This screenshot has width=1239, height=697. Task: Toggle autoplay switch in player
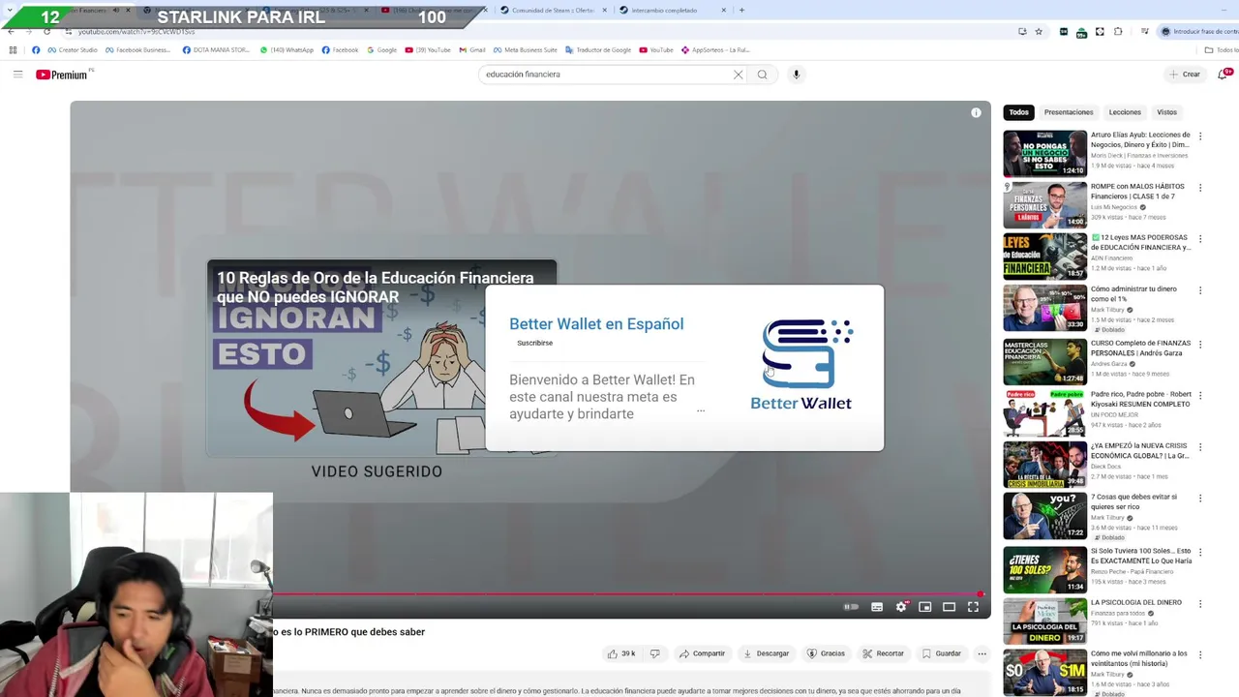click(x=851, y=607)
